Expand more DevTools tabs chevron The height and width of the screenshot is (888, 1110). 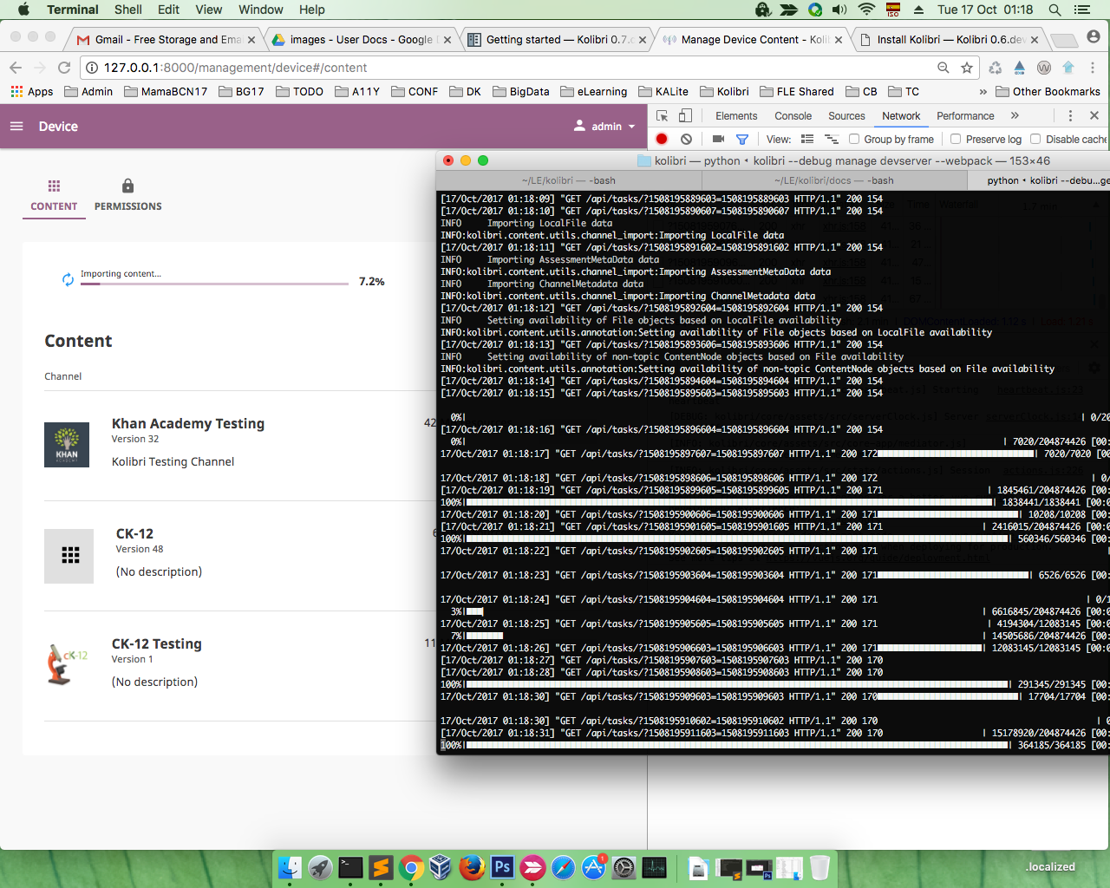point(1015,116)
